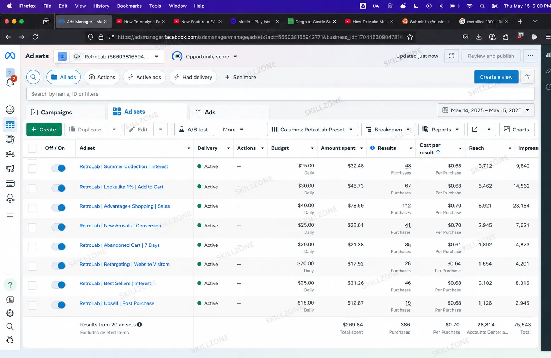This screenshot has height=358, width=551.
Task: Click the round search icon beside All ads
Action: coord(33,77)
